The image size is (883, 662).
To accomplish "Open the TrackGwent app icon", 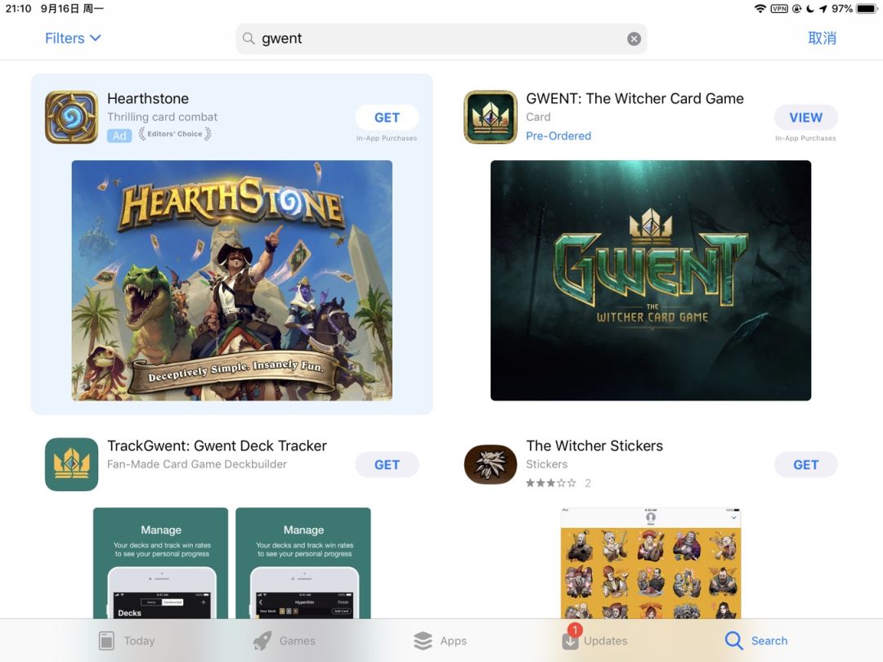I will [x=71, y=464].
